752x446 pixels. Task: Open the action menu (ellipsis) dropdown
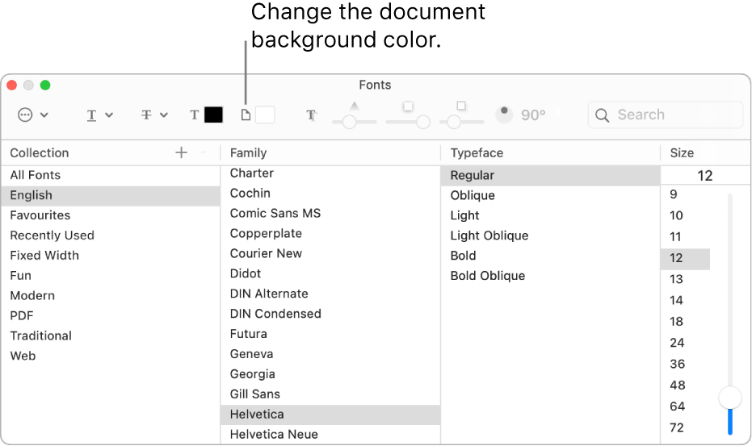pos(32,115)
